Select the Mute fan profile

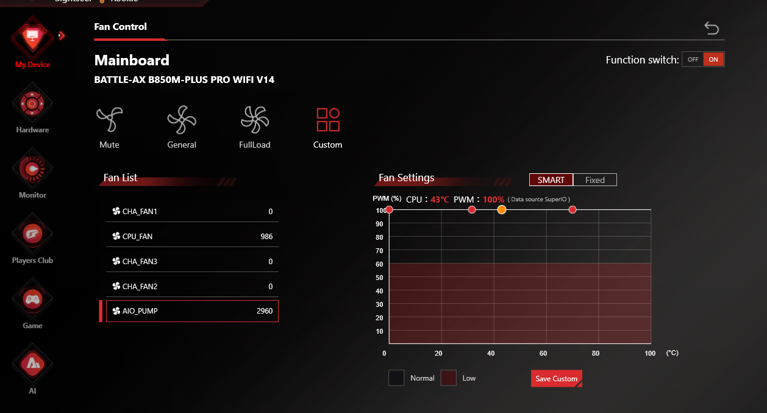click(109, 127)
